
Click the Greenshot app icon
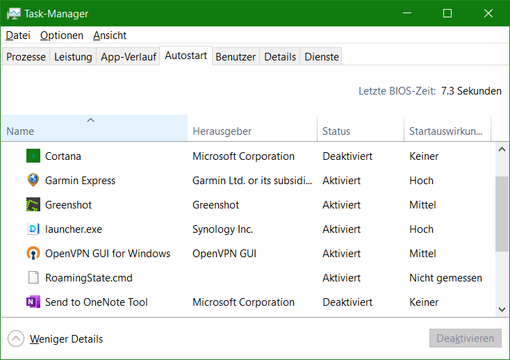click(x=33, y=204)
